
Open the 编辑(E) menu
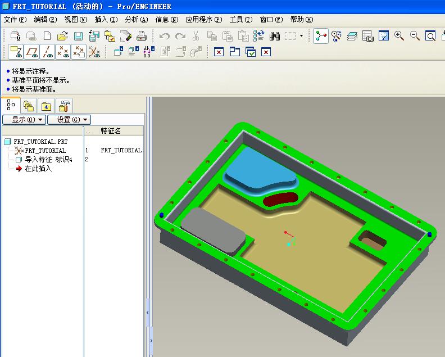(x=46, y=20)
